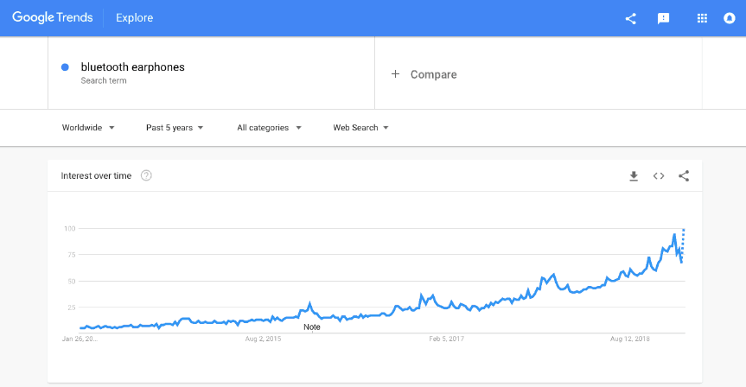Viewport: 746px width, 387px height.
Task: Open the Google apps grid
Action: tap(702, 18)
